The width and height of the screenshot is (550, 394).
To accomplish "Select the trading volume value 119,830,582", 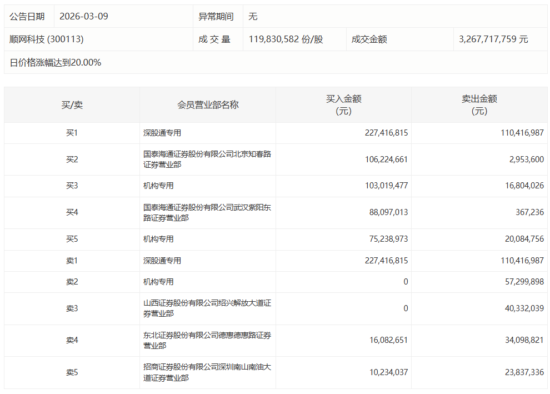I will pyautogui.click(x=286, y=39).
